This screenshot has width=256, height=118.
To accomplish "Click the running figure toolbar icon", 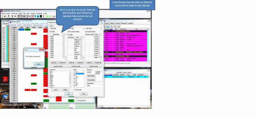I will point(8,16).
